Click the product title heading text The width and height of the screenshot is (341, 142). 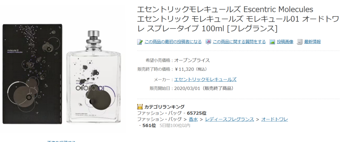point(238,19)
